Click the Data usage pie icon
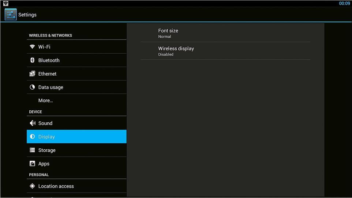 (x=32, y=87)
